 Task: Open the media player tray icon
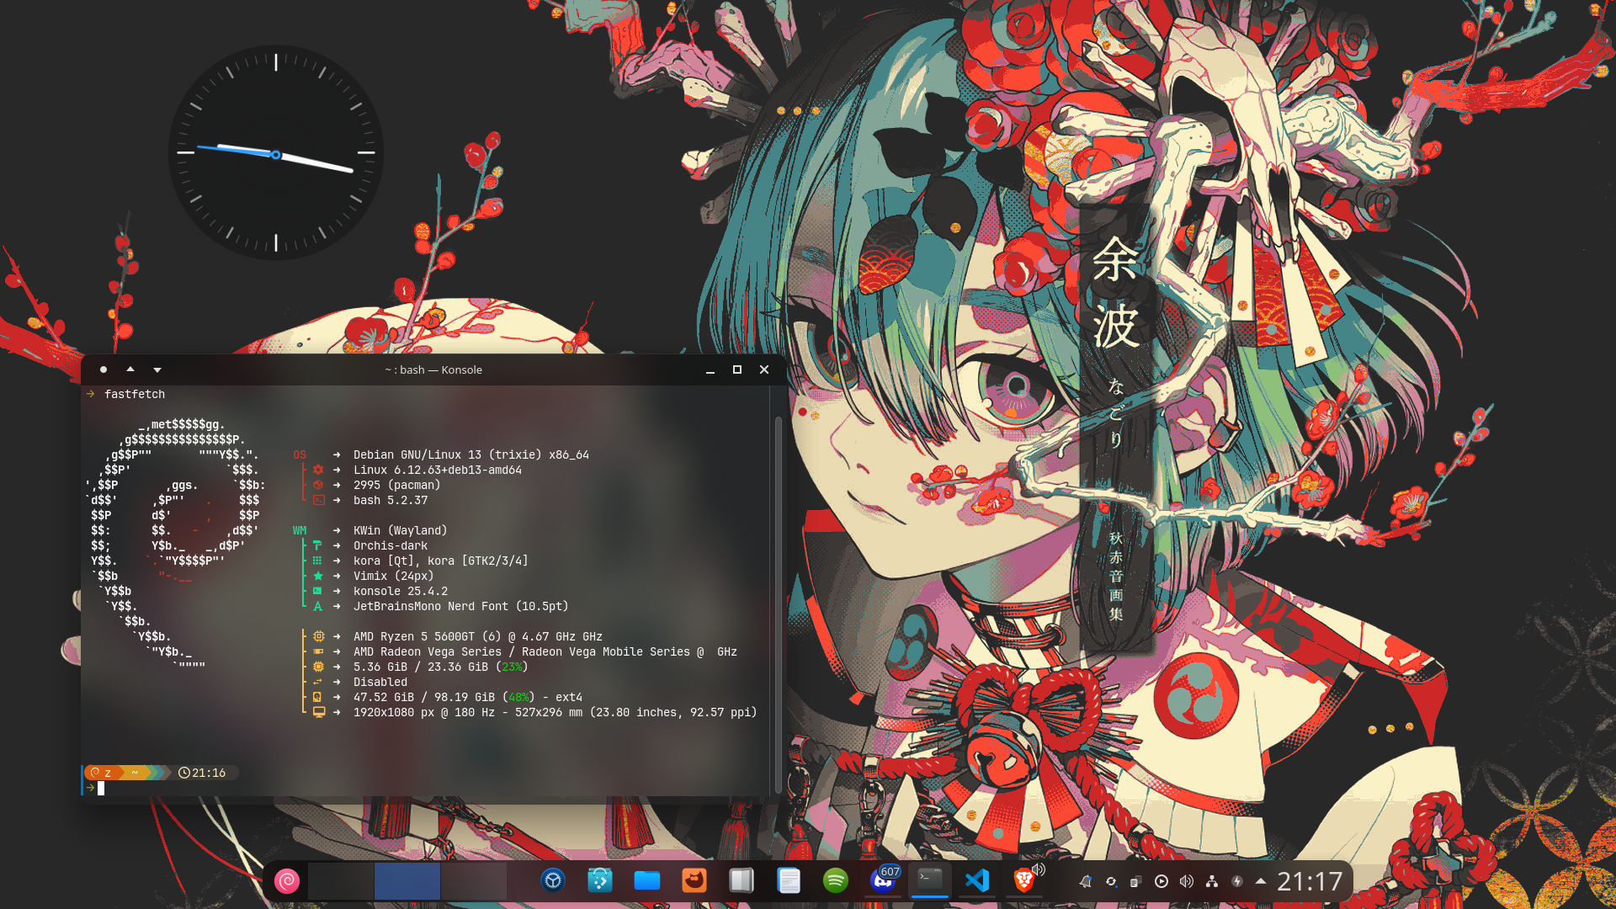[1161, 881]
